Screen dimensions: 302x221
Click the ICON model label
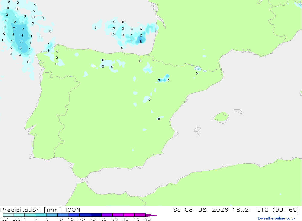[x=73, y=210]
